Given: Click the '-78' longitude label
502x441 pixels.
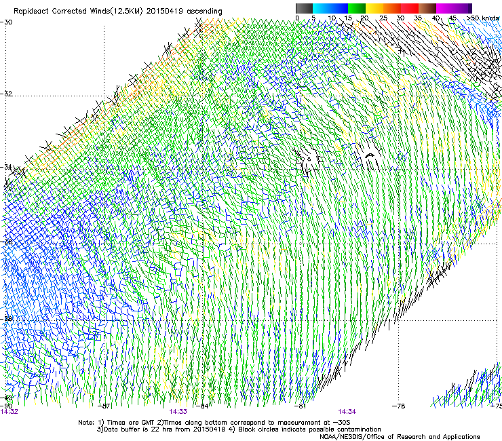Looking at the screenshot, I should tap(398, 406).
